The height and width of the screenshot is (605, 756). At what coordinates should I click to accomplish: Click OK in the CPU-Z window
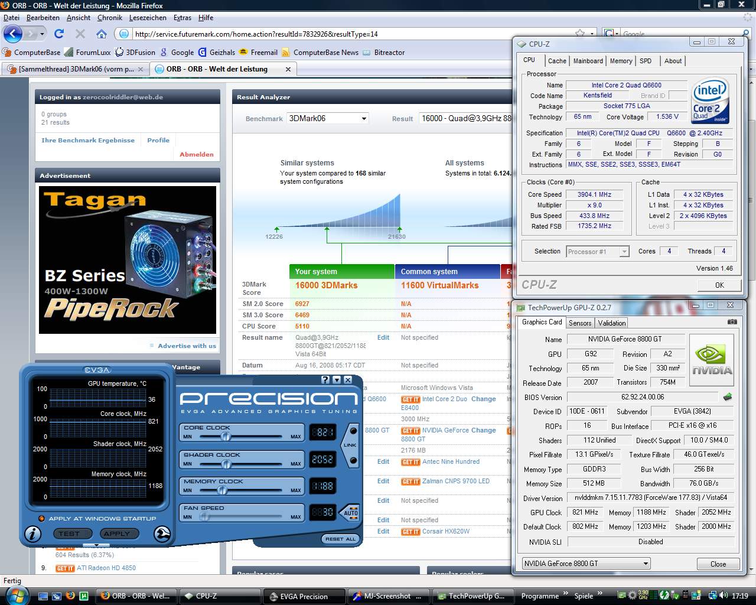click(719, 285)
